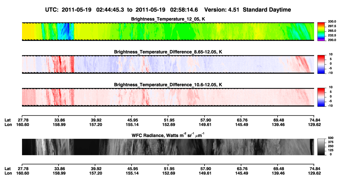This screenshot has height=179, width=349.
Task: Click the grayscale WFC Radiance colorbar
Action: pos(321,147)
